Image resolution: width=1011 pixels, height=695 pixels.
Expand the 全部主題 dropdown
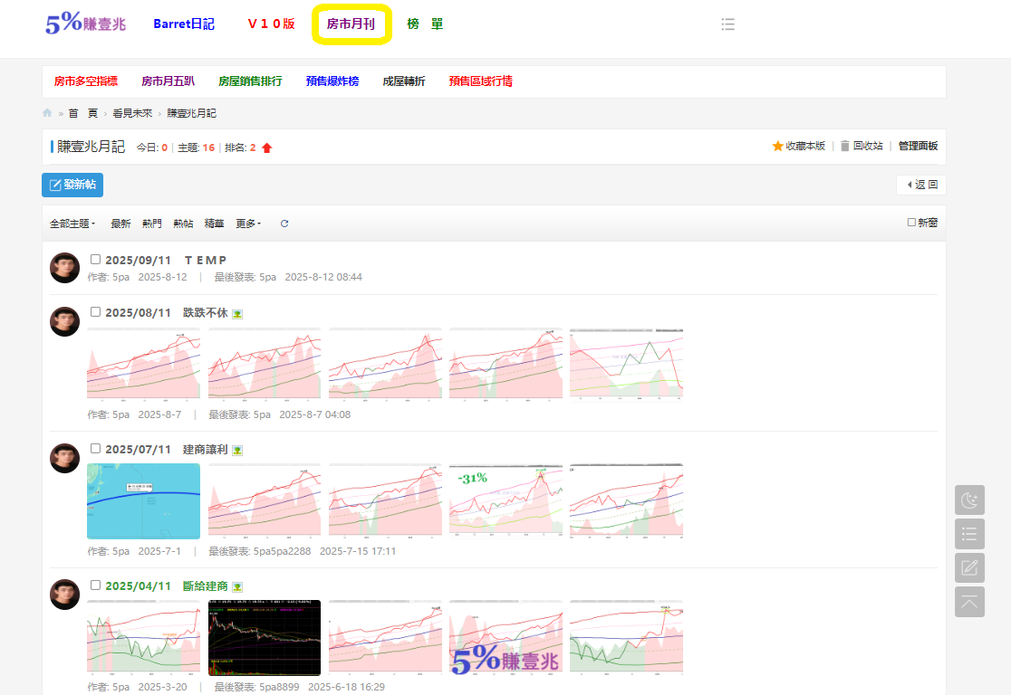[x=72, y=224]
